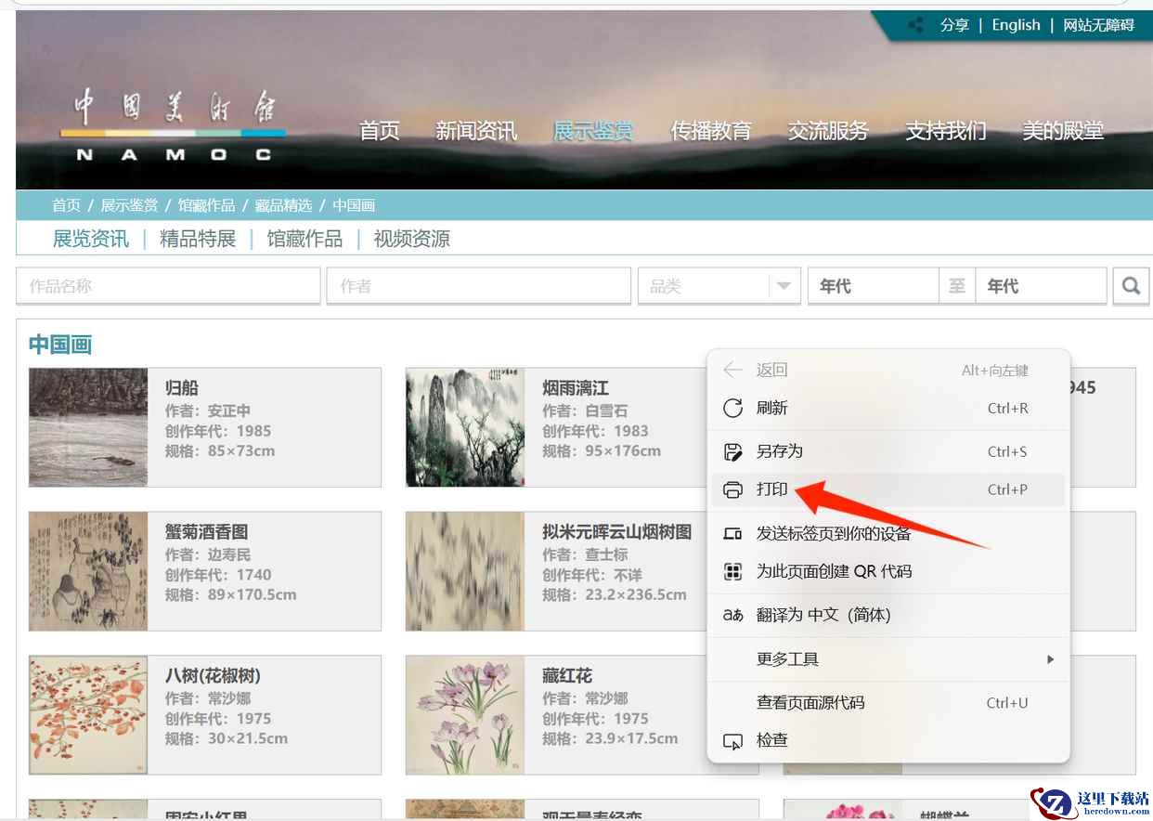Focus the 作者 author search field
Screen dimensions: 1153x821
[x=479, y=286]
